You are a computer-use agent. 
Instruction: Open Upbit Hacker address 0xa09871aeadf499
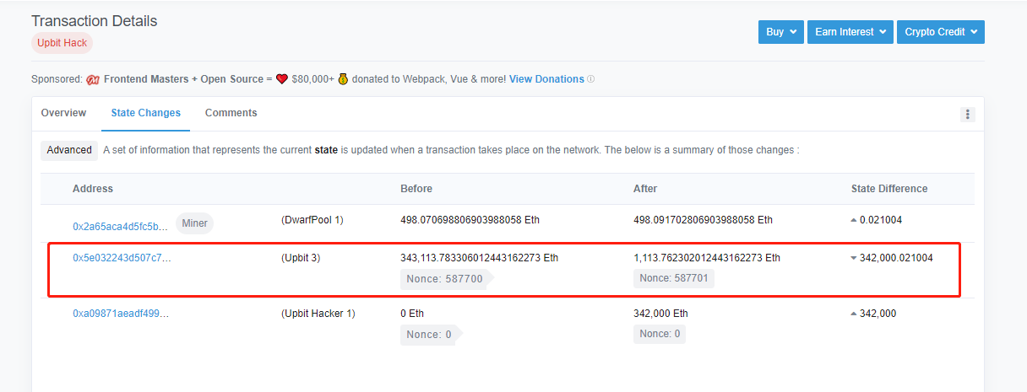(121, 314)
